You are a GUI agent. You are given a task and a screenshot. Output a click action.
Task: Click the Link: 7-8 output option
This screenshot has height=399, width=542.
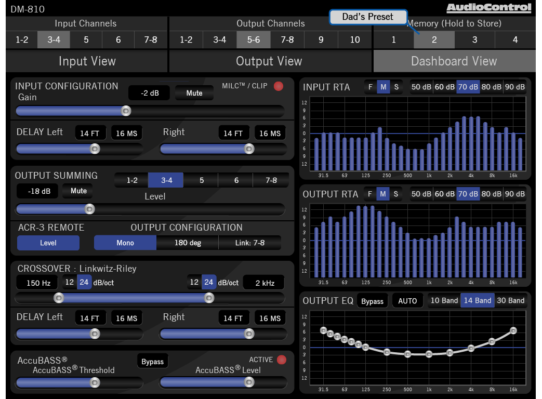pos(249,243)
